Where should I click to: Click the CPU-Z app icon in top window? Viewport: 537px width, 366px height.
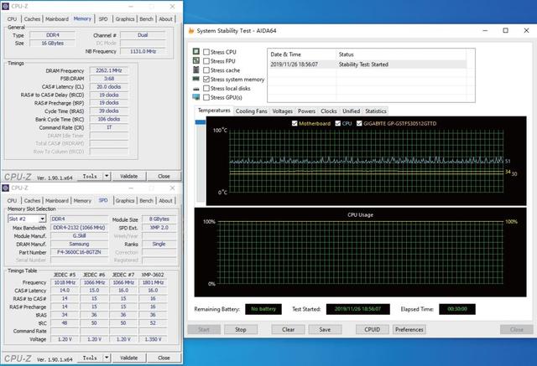click(x=5, y=7)
